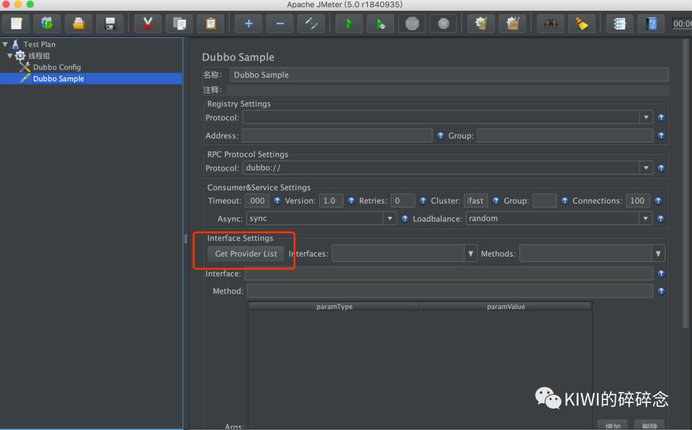The height and width of the screenshot is (430, 692).
Task: Click help icon beside Registry Group field
Action: tap(661, 136)
